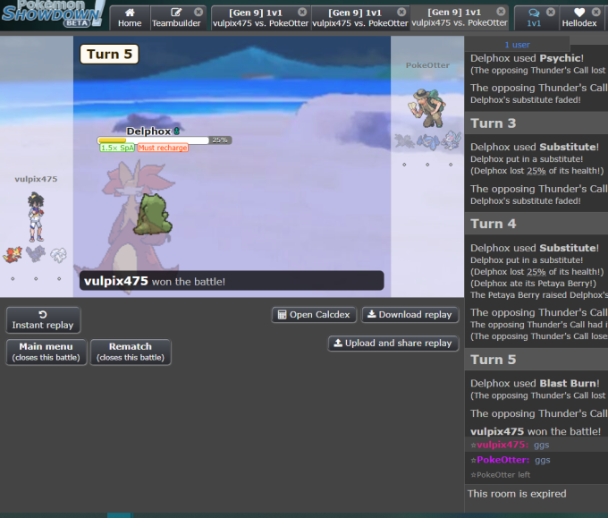Select vulpix475's third team Pokémon icon

pos(58,255)
